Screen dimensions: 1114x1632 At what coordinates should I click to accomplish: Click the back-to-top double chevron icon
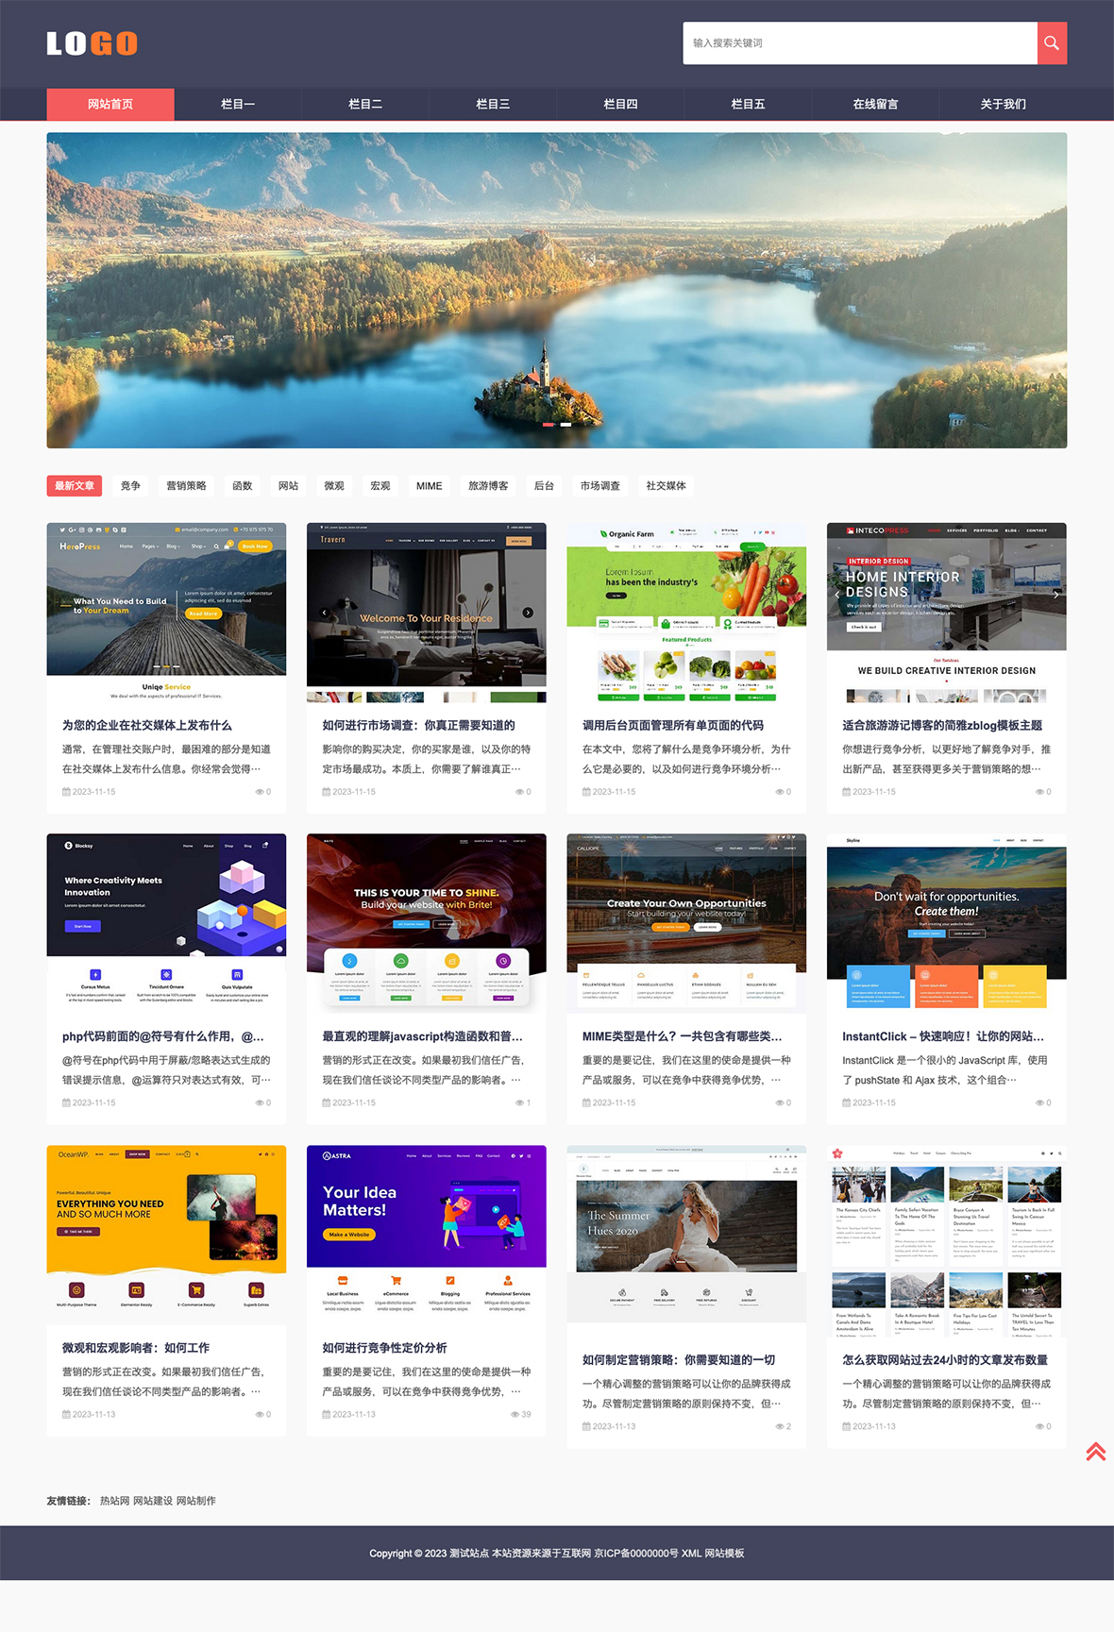[1095, 1452]
